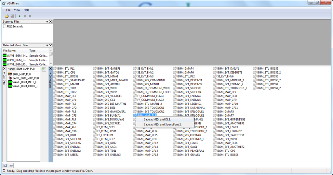Screen dimensions: 333x175
Task: Click the up arrow of Detected Music Files scrollbar
Action: (51, 50)
